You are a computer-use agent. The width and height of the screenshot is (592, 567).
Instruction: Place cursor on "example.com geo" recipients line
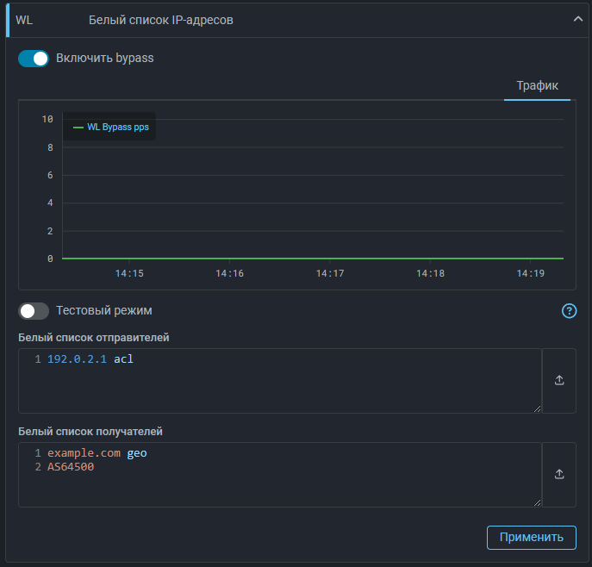[97, 453]
